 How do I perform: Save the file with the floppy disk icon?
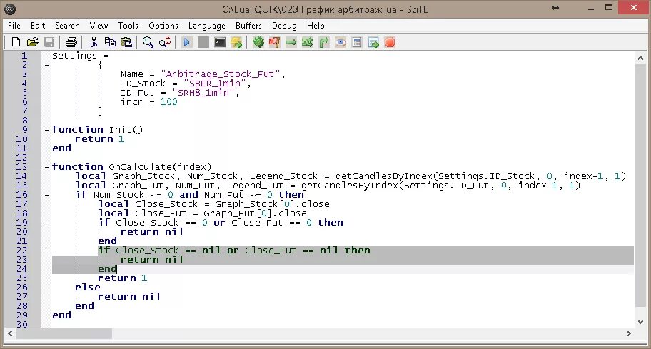[49, 42]
